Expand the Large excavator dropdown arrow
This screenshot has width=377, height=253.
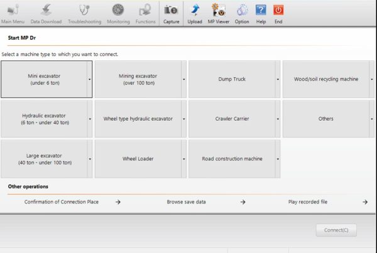(90, 159)
